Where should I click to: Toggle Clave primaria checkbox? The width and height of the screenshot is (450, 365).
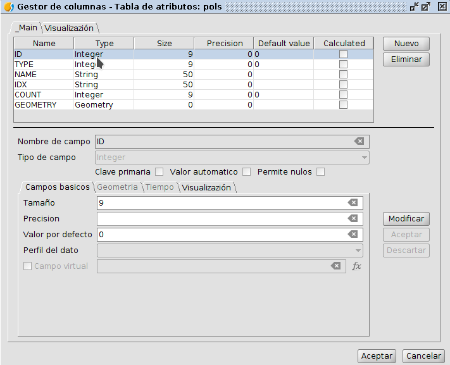tap(159, 172)
